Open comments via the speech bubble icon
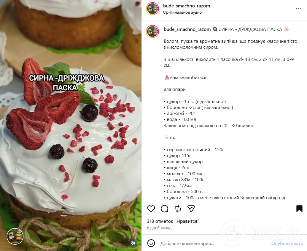 [x=164, y=209]
